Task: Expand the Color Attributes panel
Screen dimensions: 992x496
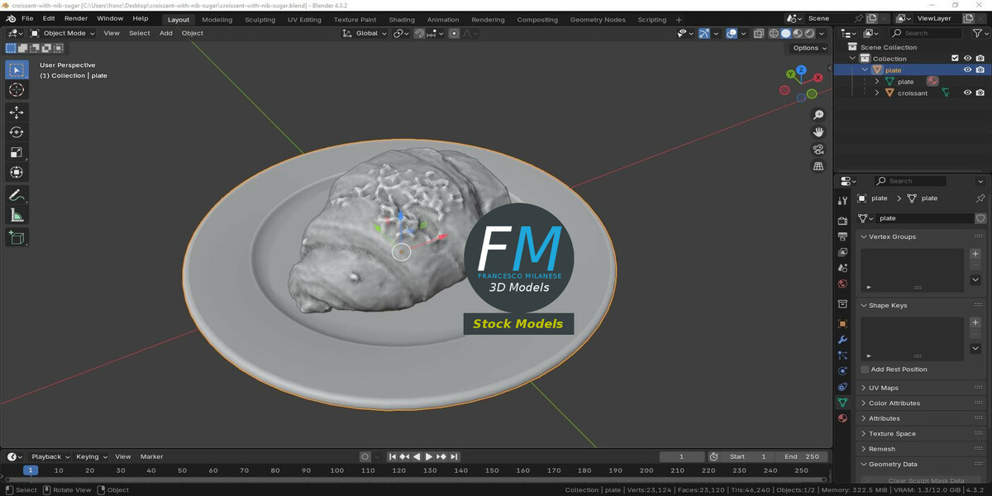Action: coord(864,403)
